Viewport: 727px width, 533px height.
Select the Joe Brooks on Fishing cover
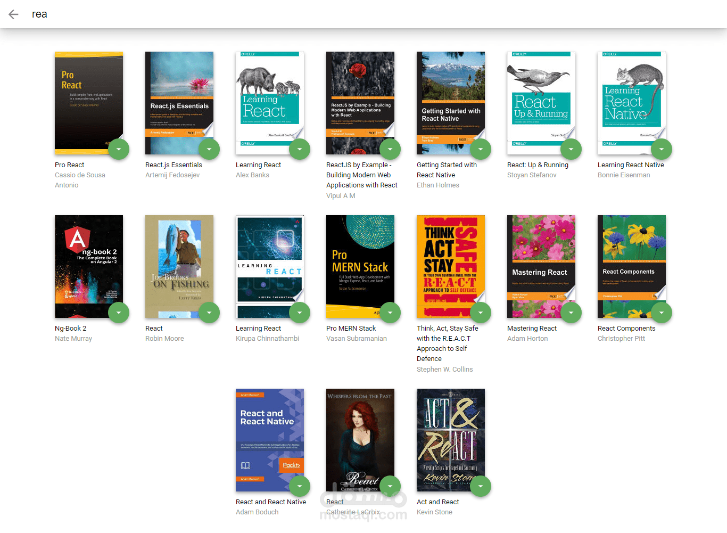pyautogui.click(x=179, y=266)
